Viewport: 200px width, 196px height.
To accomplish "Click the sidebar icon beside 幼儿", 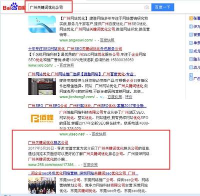I will pyautogui.click(x=191, y=67).
